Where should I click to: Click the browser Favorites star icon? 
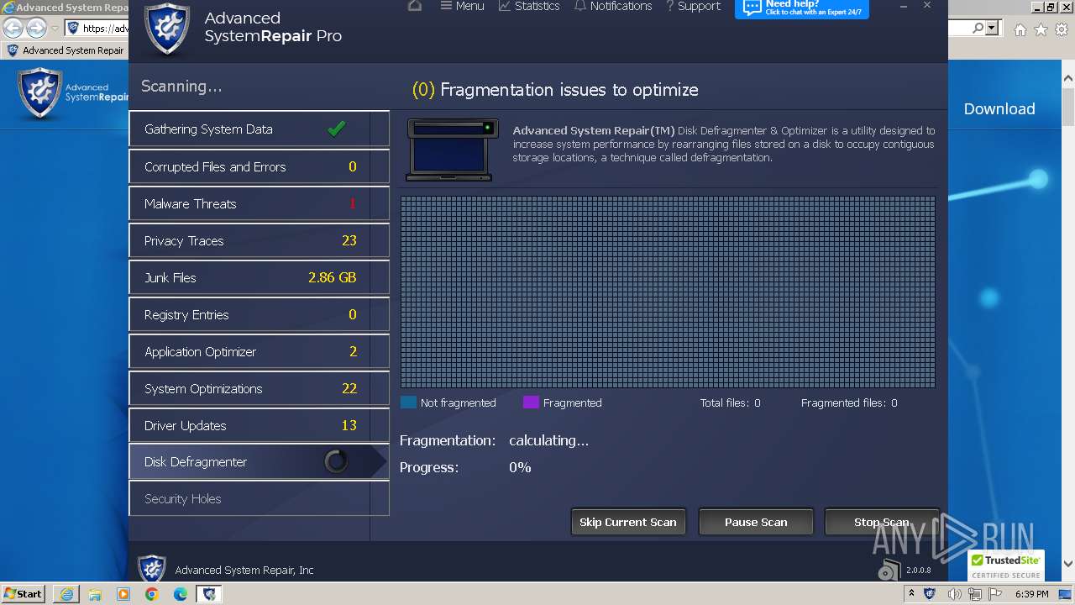coord(1041,29)
